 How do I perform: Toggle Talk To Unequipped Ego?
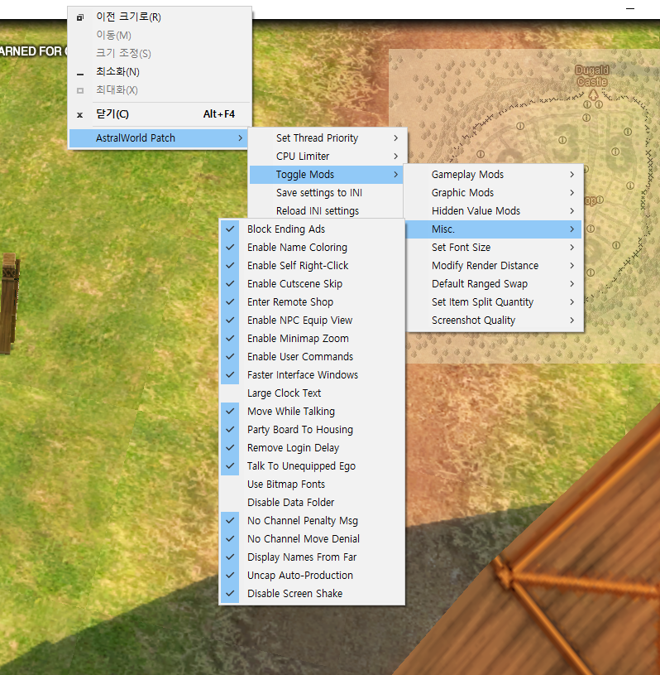312,465
